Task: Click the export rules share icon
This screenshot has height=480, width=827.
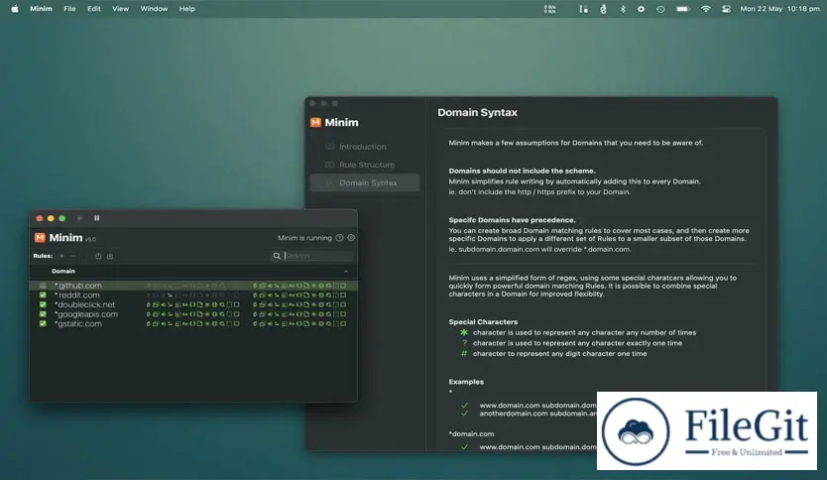Action: click(98, 256)
